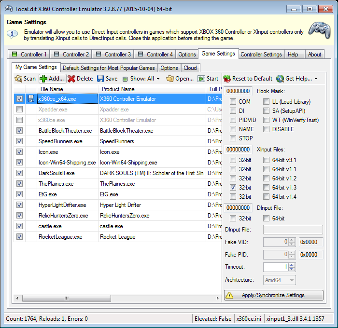The image size is (338, 328).
Task: Click the XInput Files 00000000 value box
Action: coord(238,150)
